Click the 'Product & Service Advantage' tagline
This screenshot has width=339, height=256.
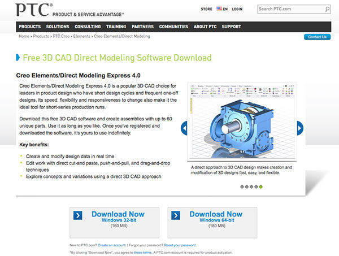point(88,15)
